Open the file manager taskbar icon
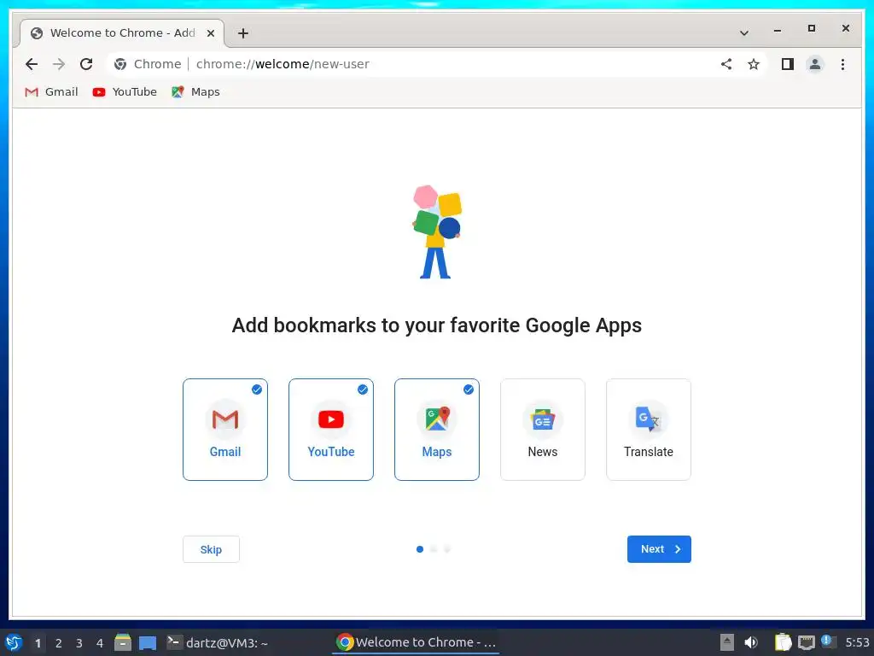Viewport: 874px width, 656px height. (123, 642)
